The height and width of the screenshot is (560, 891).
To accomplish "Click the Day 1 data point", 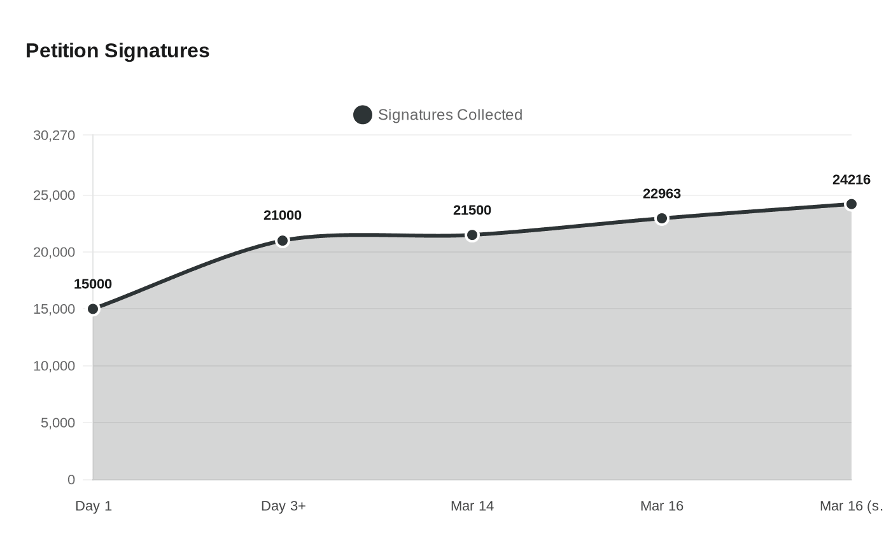I will 93,309.
